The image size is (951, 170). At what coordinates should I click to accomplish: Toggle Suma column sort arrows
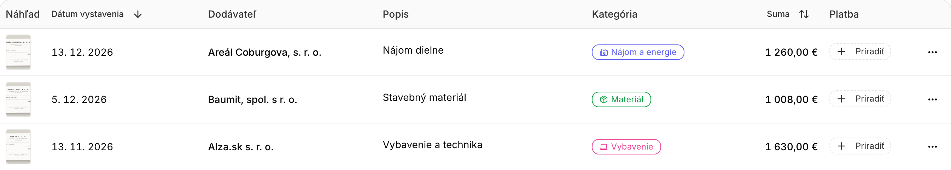click(x=804, y=14)
